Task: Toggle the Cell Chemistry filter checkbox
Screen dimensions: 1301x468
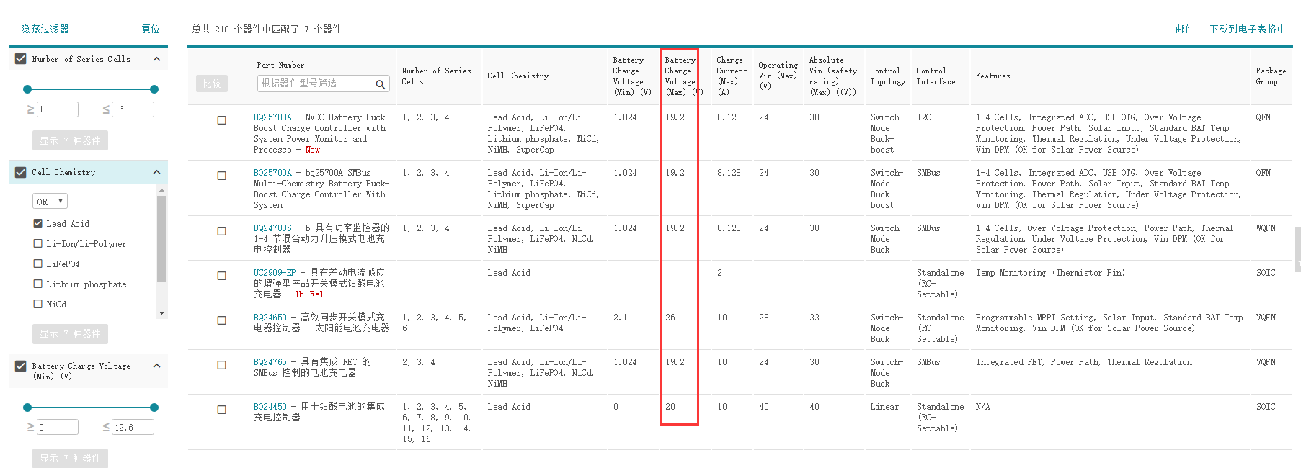Action: (x=20, y=172)
